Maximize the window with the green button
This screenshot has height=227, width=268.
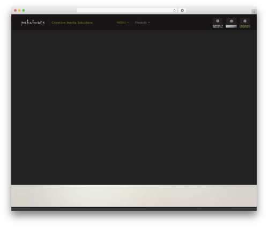[24, 10]
